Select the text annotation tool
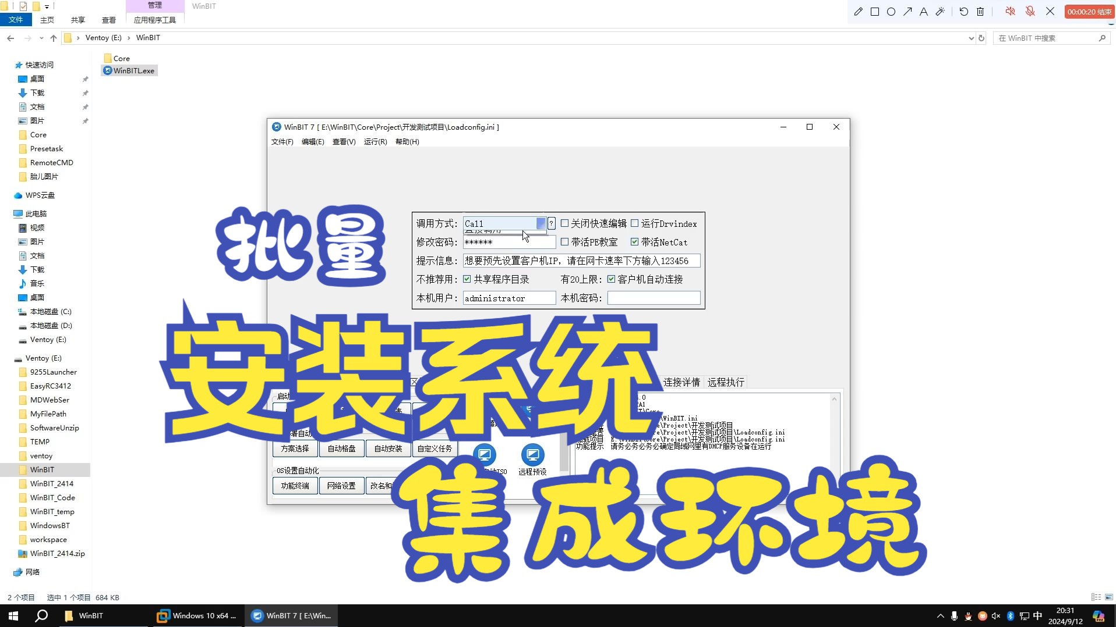The width and height of the screenshot is (1116, 627). [x=923, y=11]
